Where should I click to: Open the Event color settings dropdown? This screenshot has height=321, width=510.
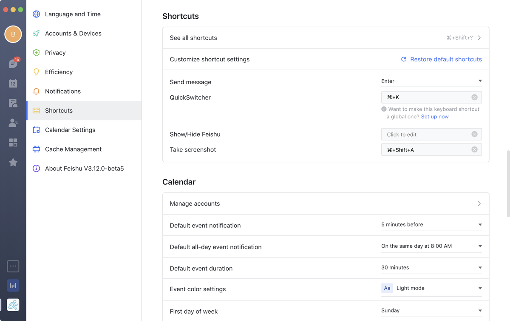coord(431,288)
